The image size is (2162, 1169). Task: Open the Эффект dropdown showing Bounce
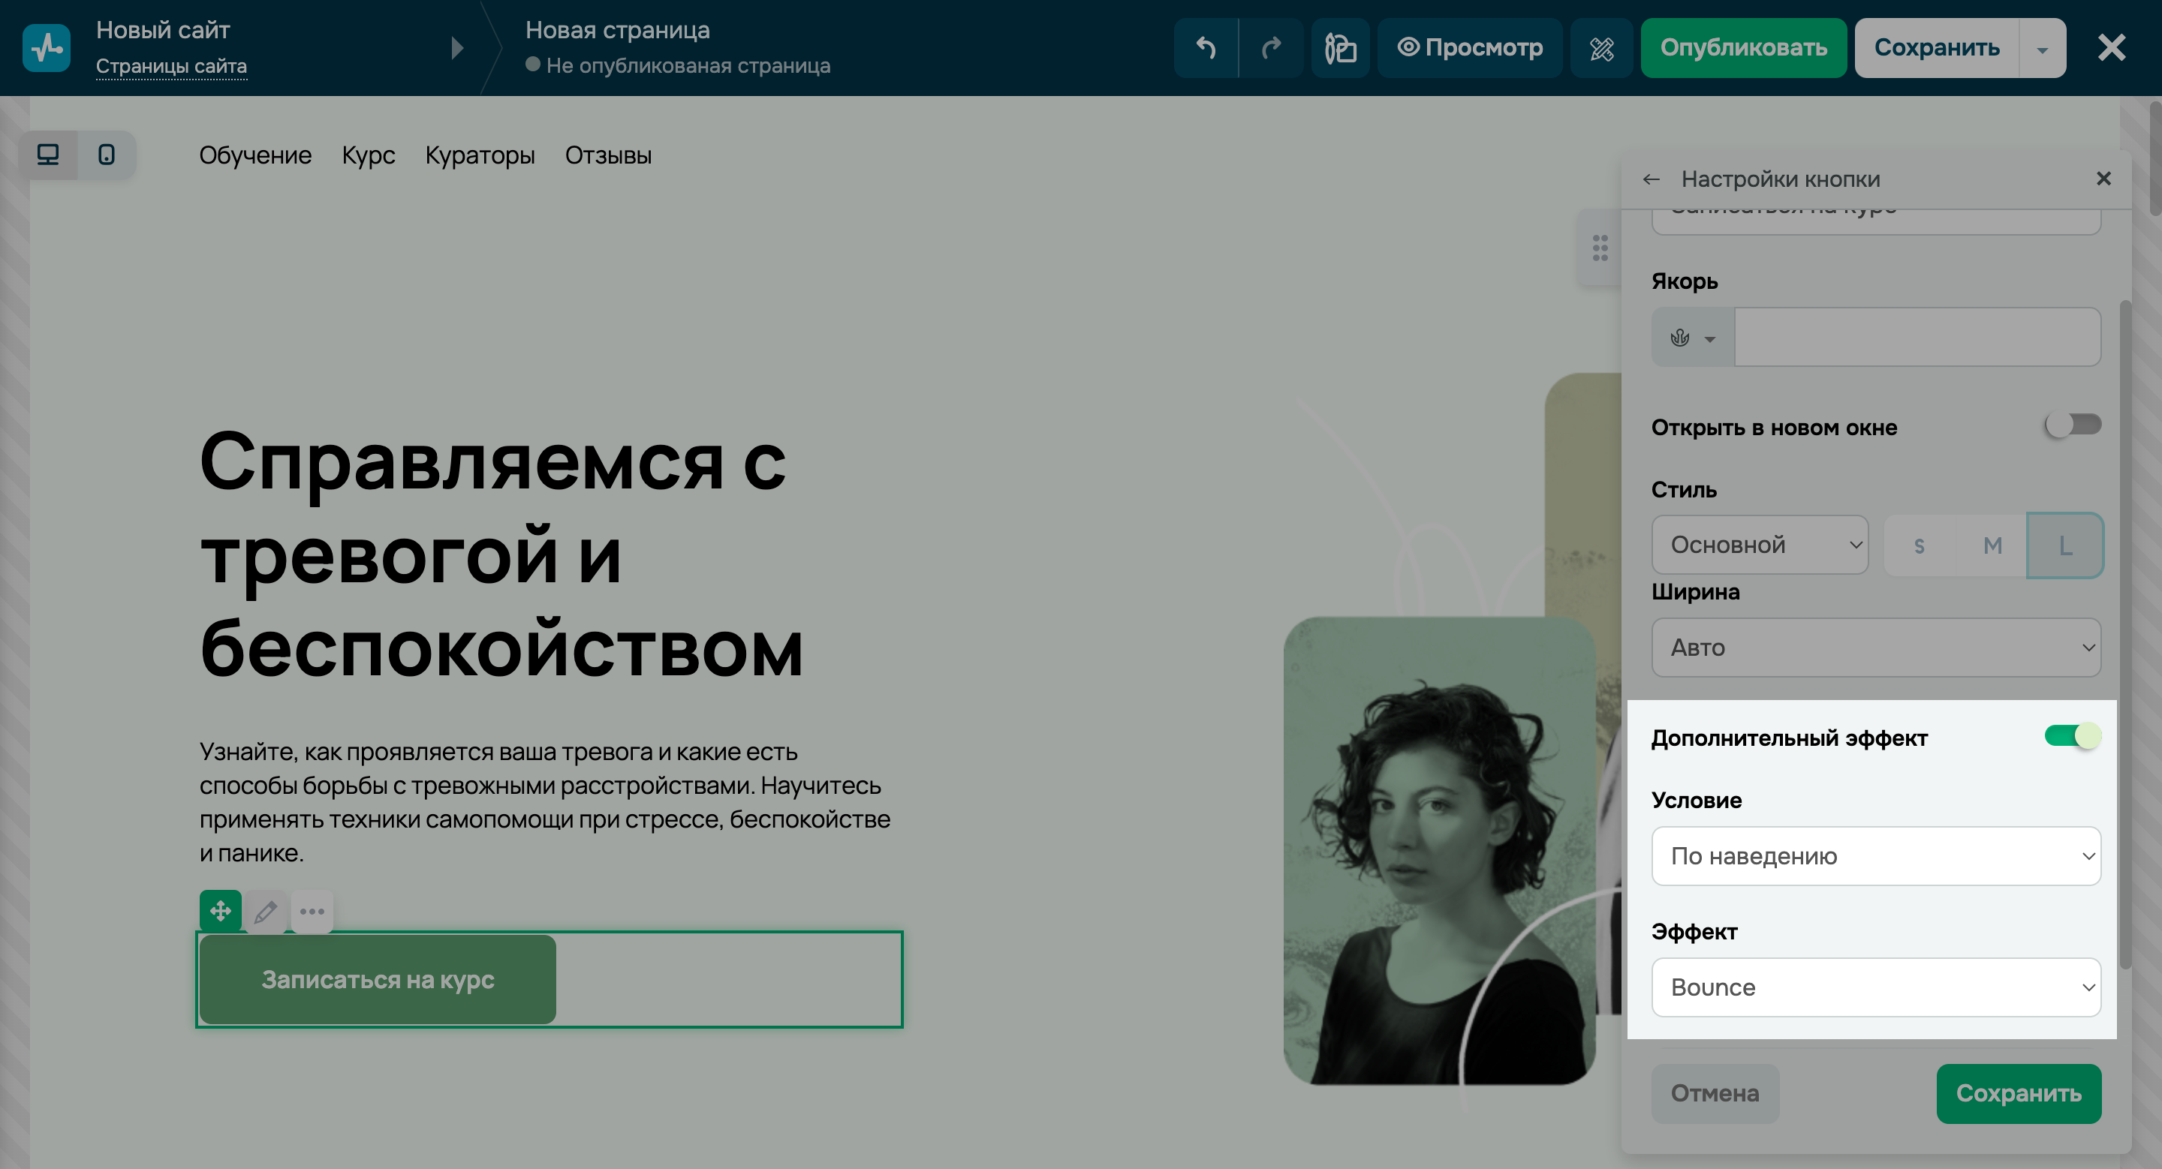pyautogui.click(x=1877, y=987)
